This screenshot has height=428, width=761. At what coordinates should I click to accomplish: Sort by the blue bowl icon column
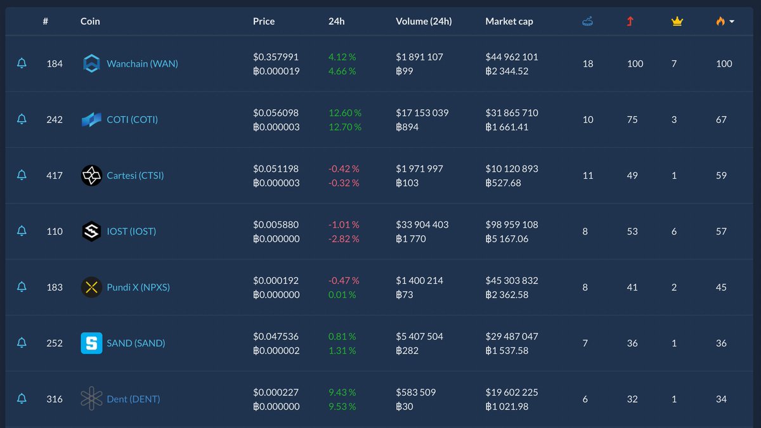click(588, 21)
